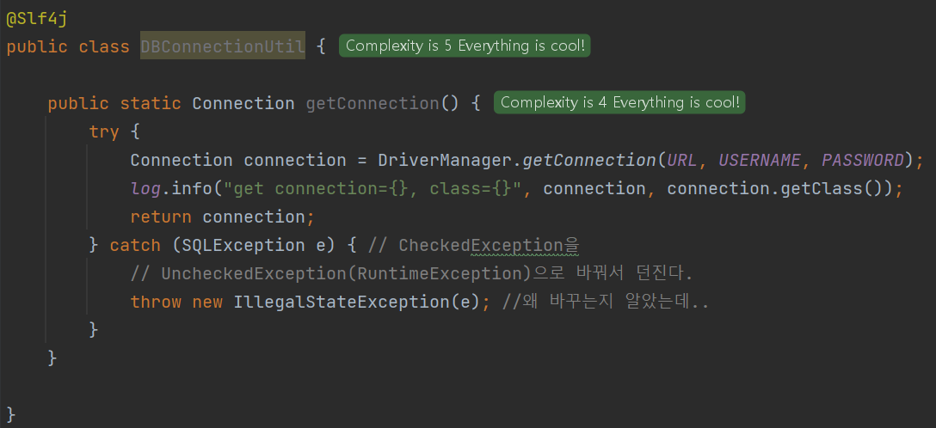Click the UncheckedException(RuntimeException) comment line
936x428 pixels.
coord(411,273)
